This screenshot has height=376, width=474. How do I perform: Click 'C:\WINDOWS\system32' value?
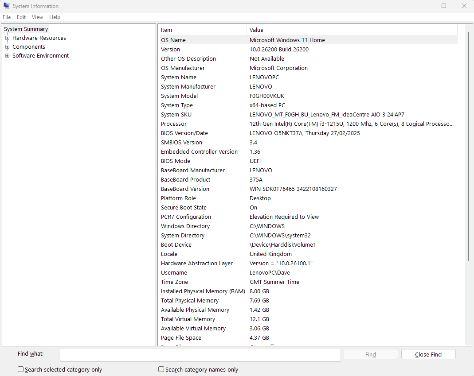[x=280, y=236]
